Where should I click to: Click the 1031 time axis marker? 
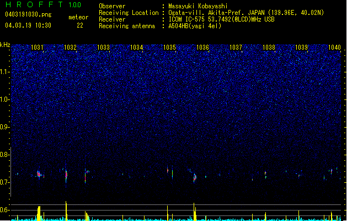(x=37, y=48)
